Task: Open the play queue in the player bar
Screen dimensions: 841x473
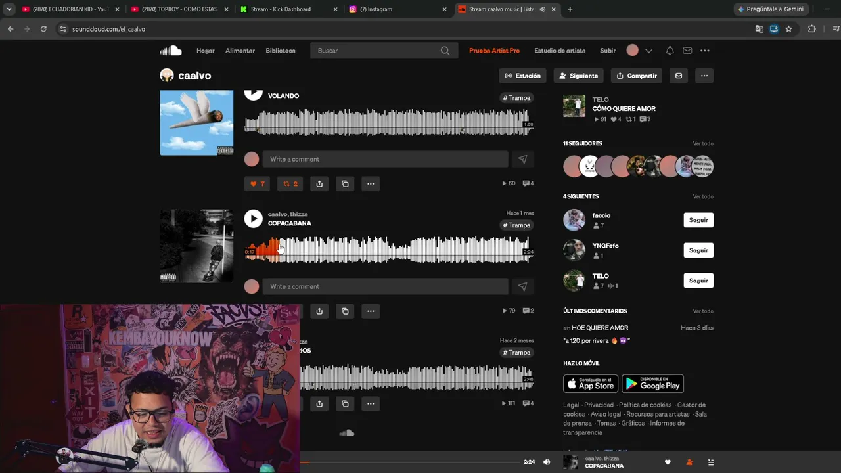Action: (710, 462)
